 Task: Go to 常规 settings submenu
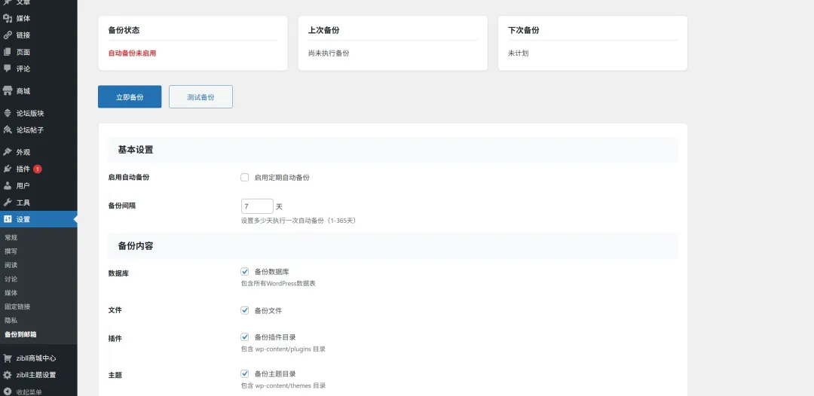point(11,237)
